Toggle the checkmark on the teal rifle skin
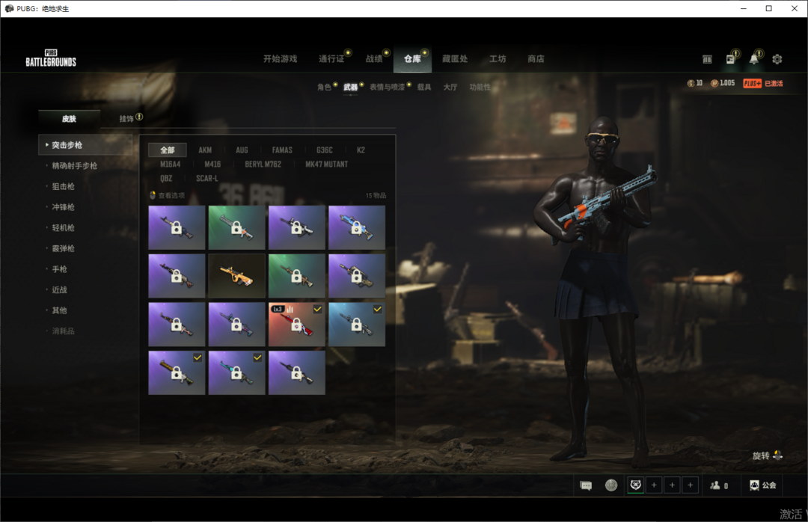Screen dimensions: 808x522 [x=257, y=357]
